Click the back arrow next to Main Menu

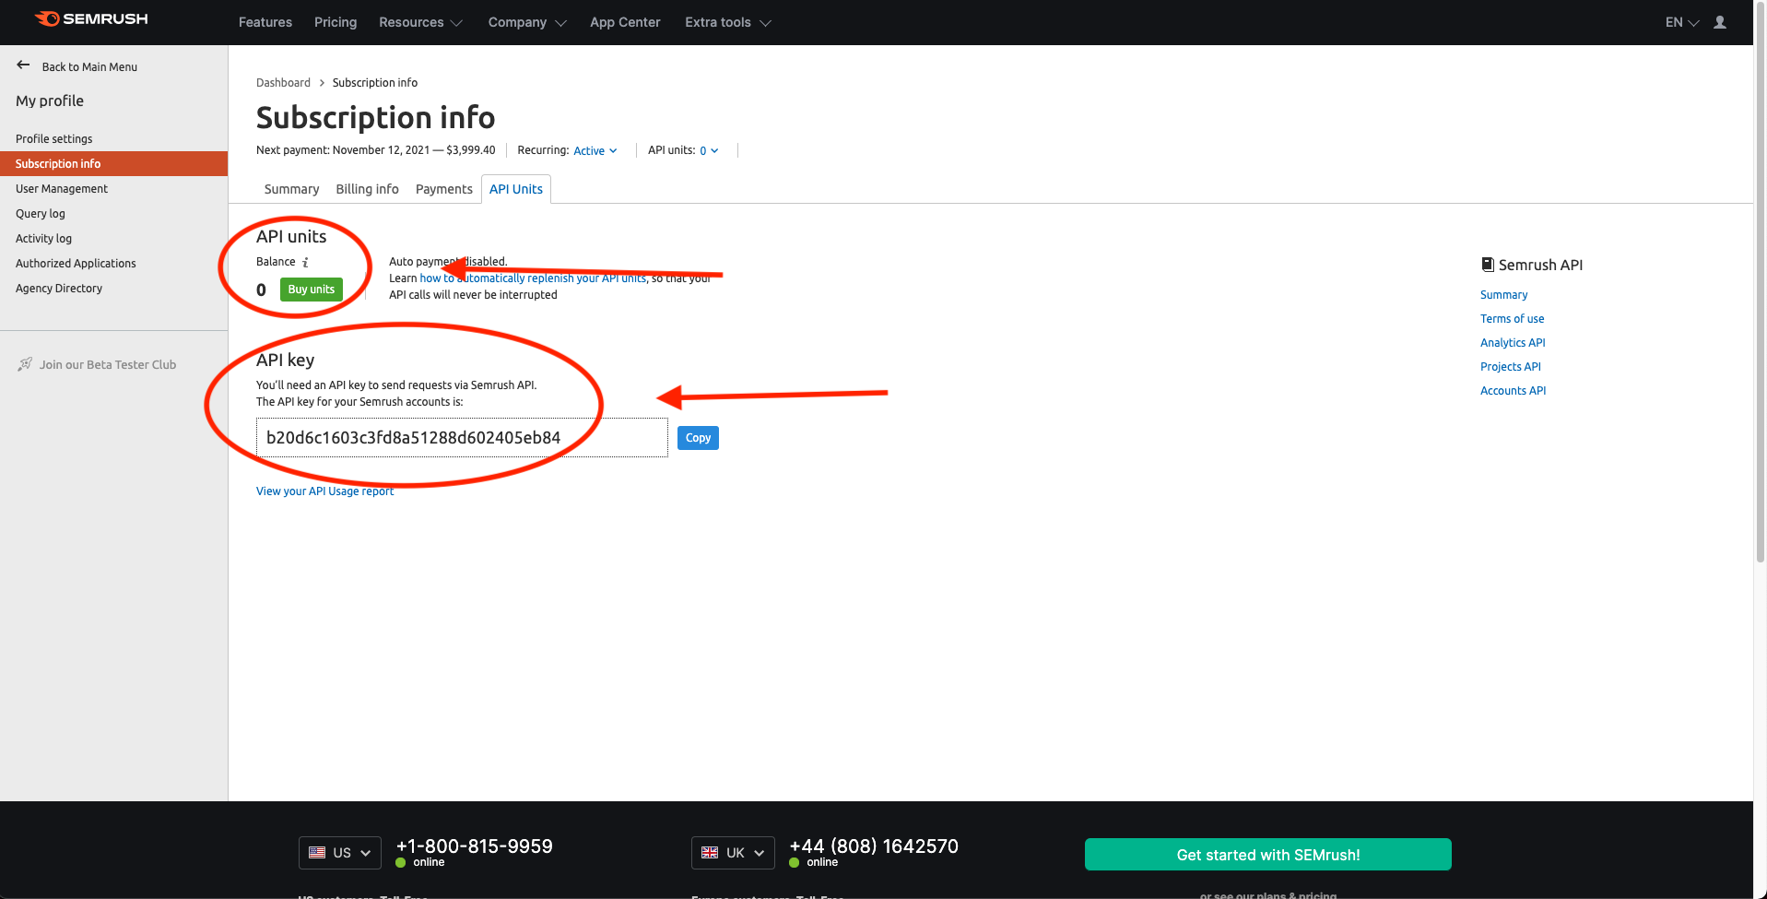22,65
